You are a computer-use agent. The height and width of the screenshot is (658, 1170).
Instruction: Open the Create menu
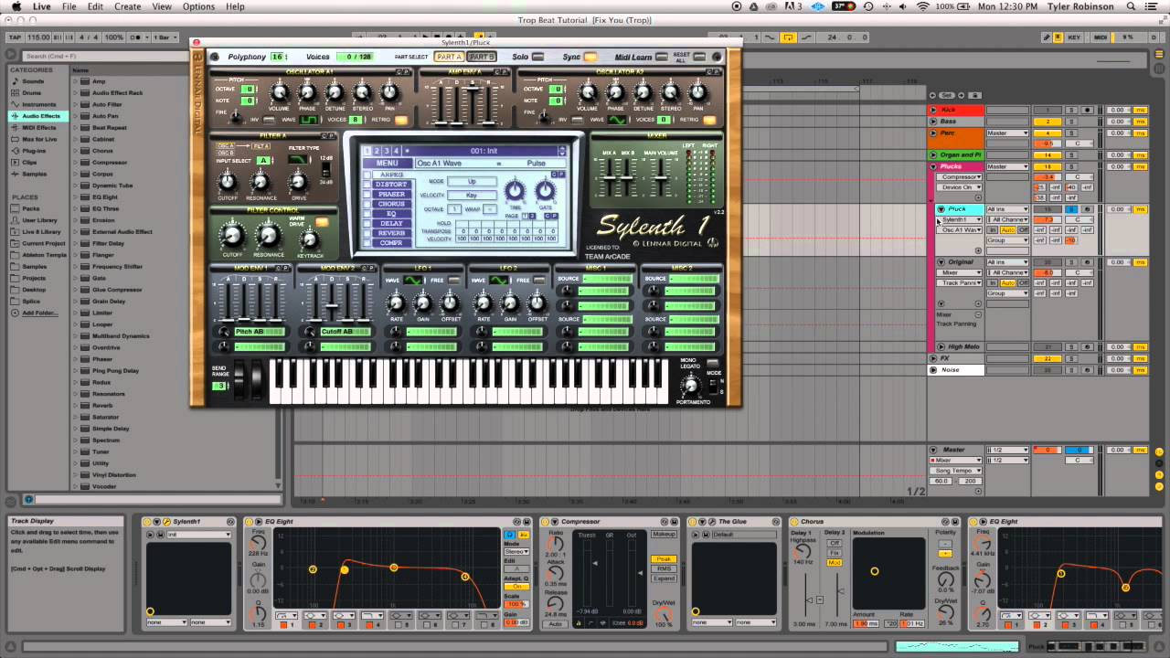tap(128, 6)
